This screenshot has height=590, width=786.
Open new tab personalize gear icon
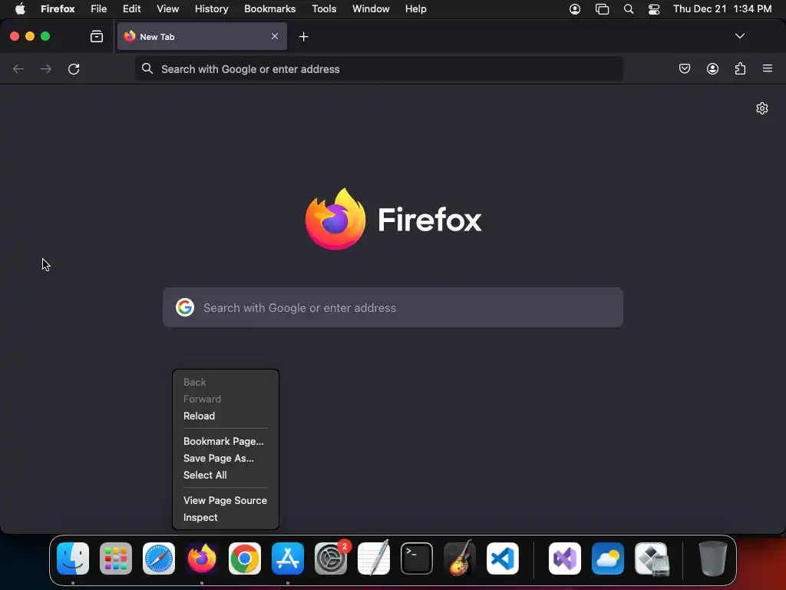tap(762, 108)
